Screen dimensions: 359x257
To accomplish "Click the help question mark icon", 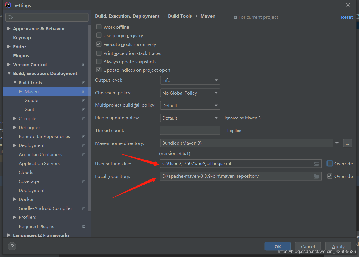I will (12, 246).
